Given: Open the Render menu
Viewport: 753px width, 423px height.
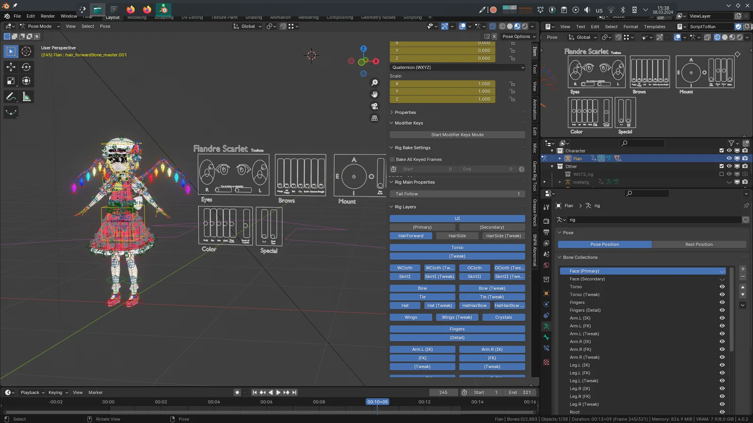Looking at the screenshot, I should [x=48, y=16].
